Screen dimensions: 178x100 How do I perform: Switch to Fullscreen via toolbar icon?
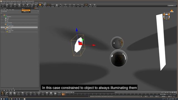tap(61, 5)
